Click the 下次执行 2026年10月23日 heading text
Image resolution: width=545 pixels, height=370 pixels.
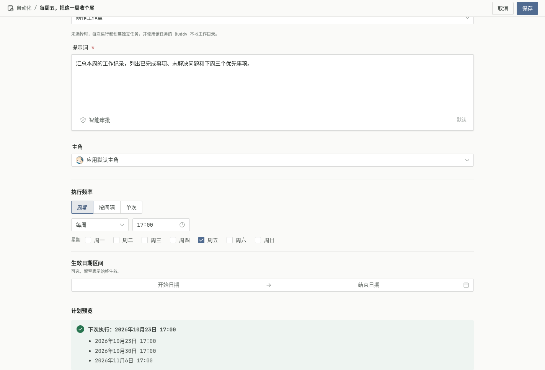pyautogui.click(x=132, y=329)
